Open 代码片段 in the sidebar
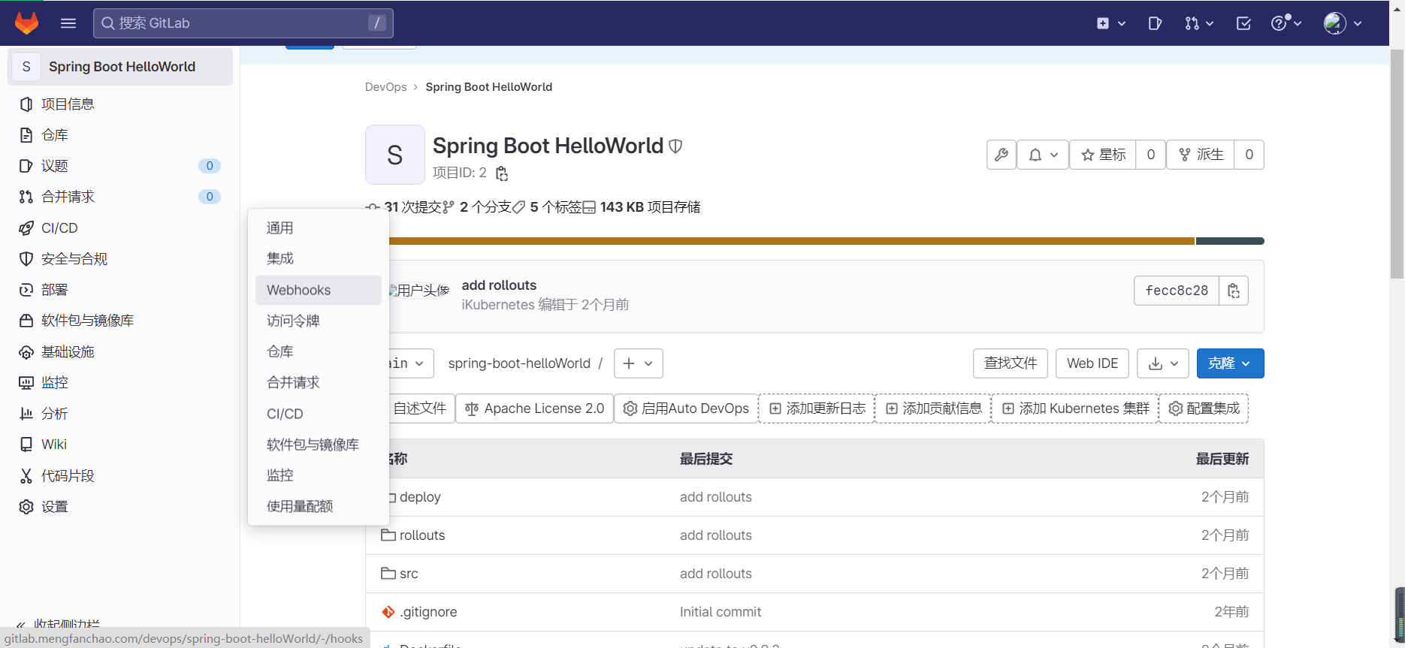This screenshot has height=648, width=1405. [120, 476]
